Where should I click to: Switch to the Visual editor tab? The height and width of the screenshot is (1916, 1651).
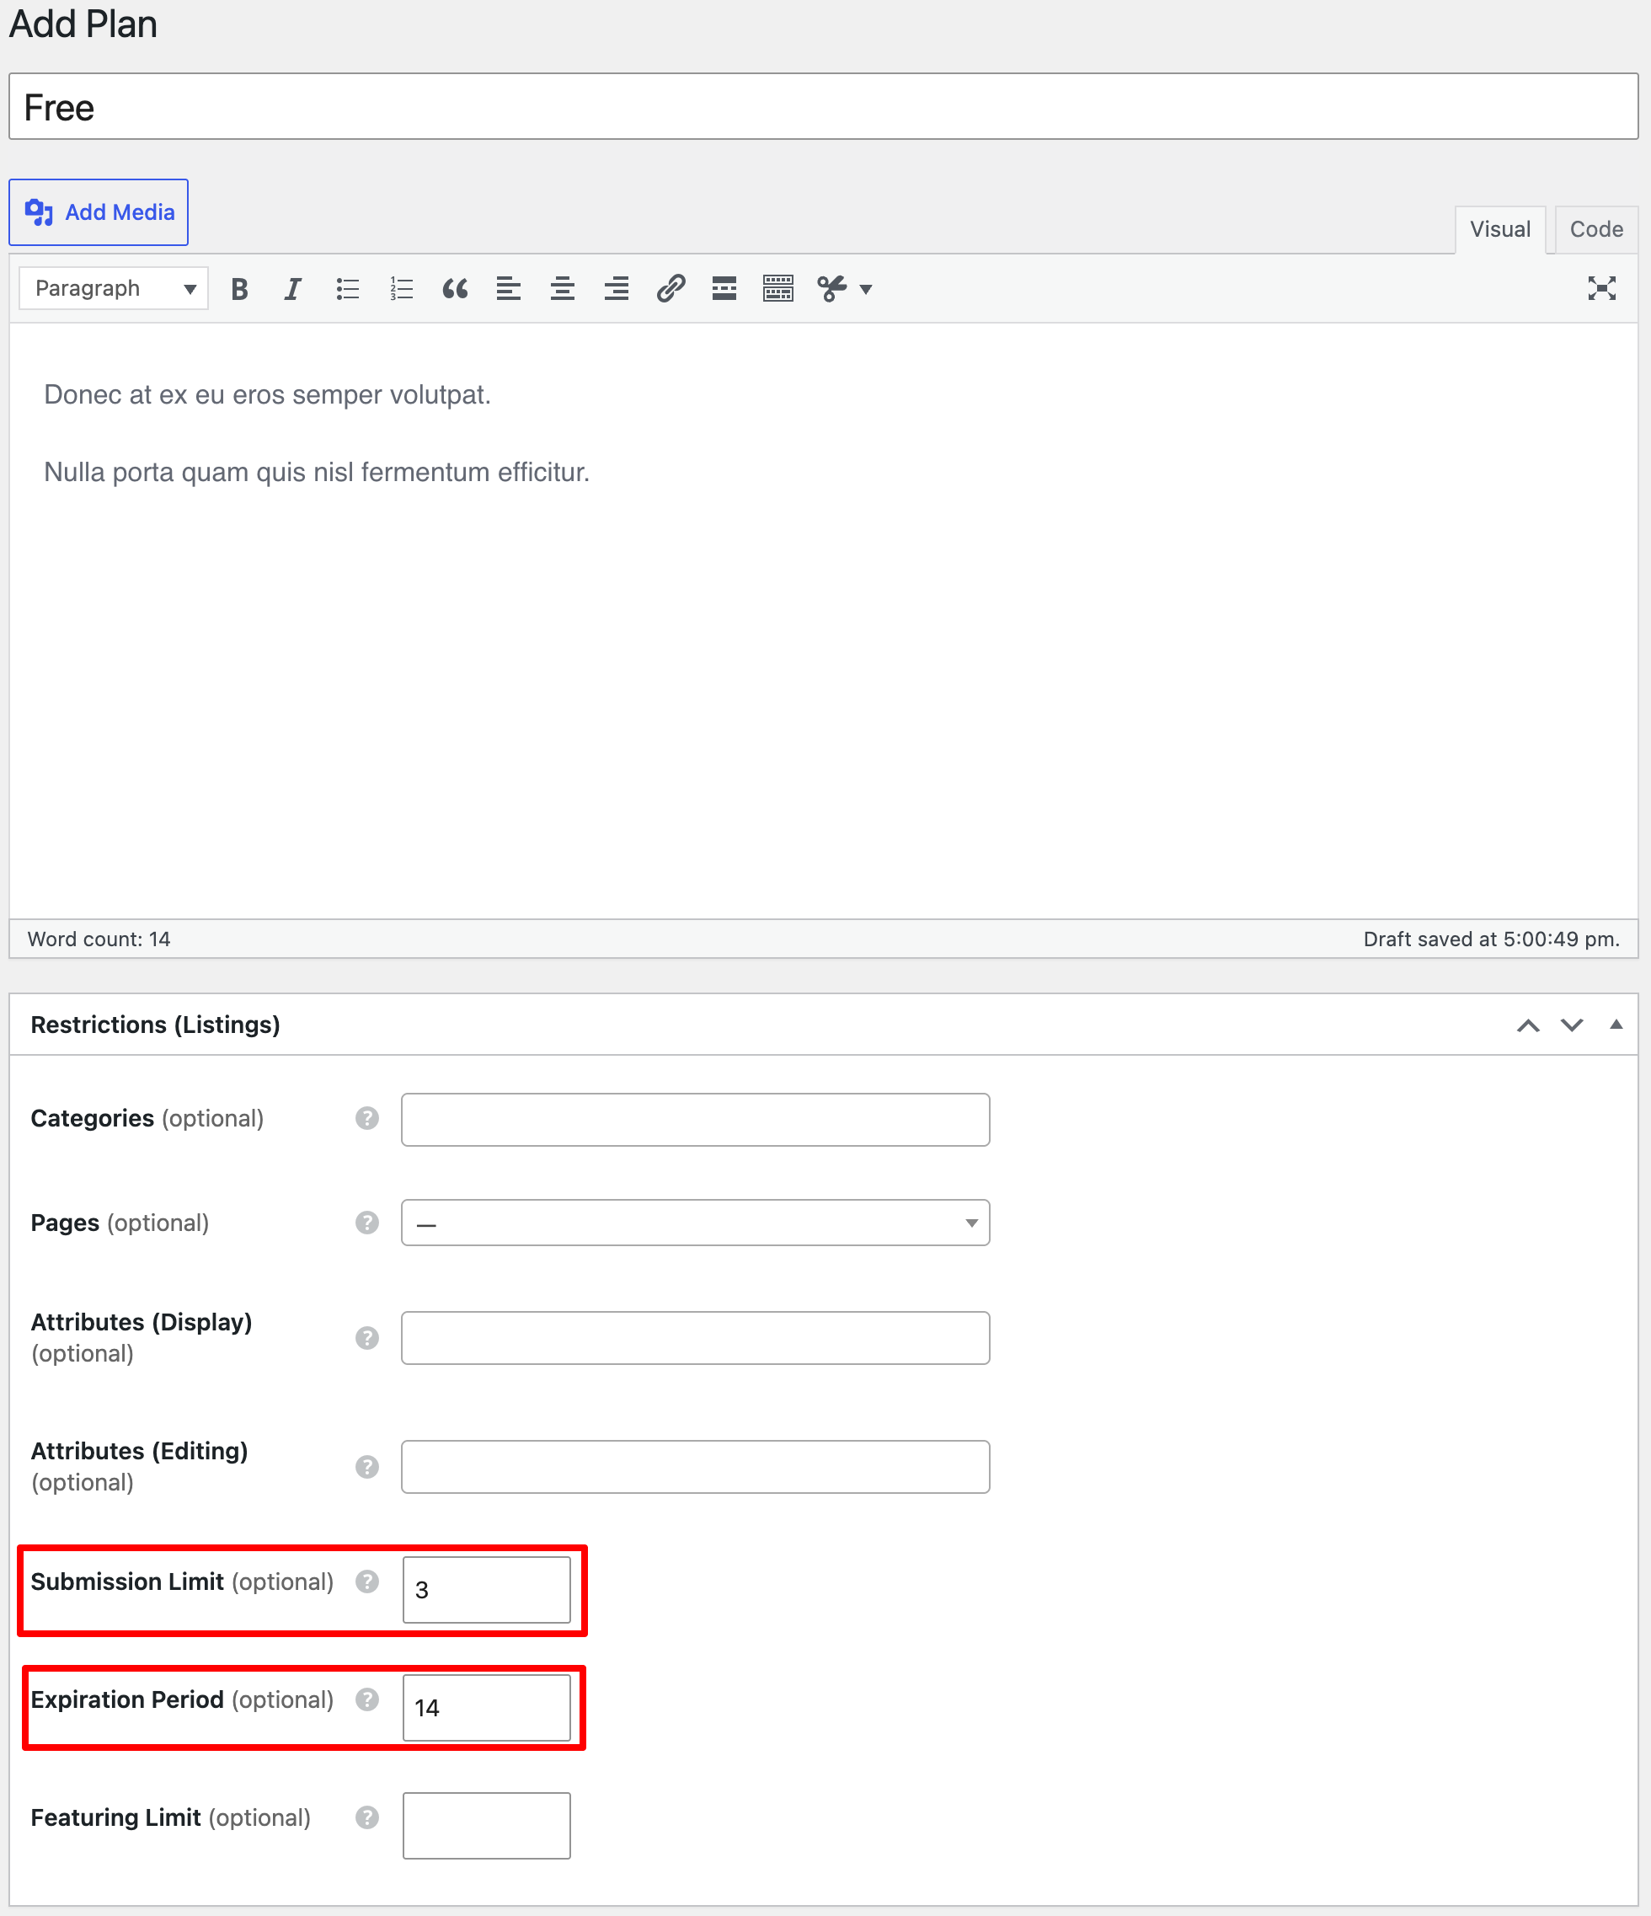(x=1499, y=229)
